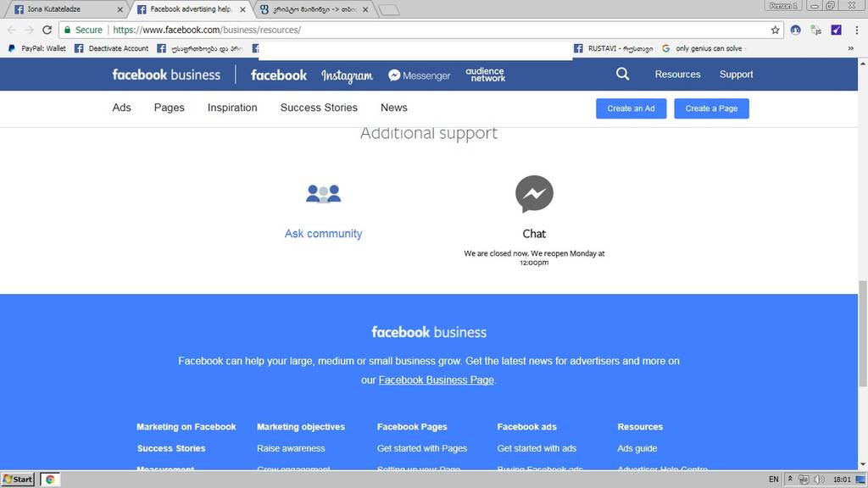
Task: Go forward in browser history
Action: (30, 30)
